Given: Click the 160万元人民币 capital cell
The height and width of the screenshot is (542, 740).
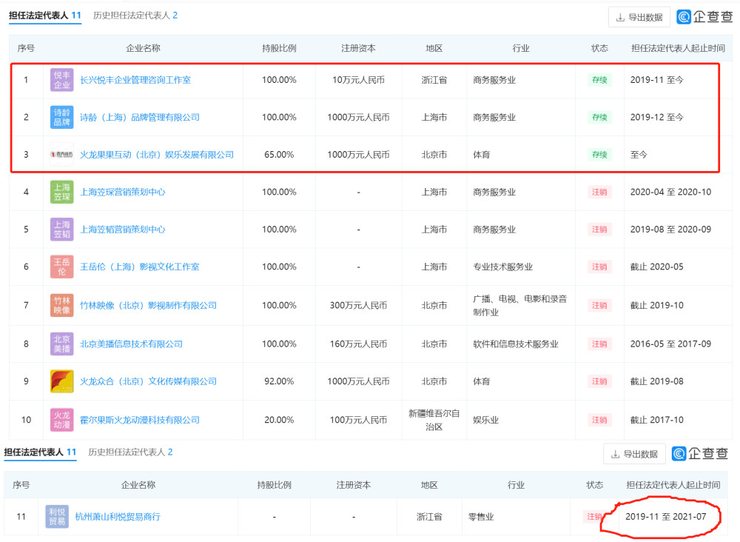Looking at the screenshot, I should 358,344.
